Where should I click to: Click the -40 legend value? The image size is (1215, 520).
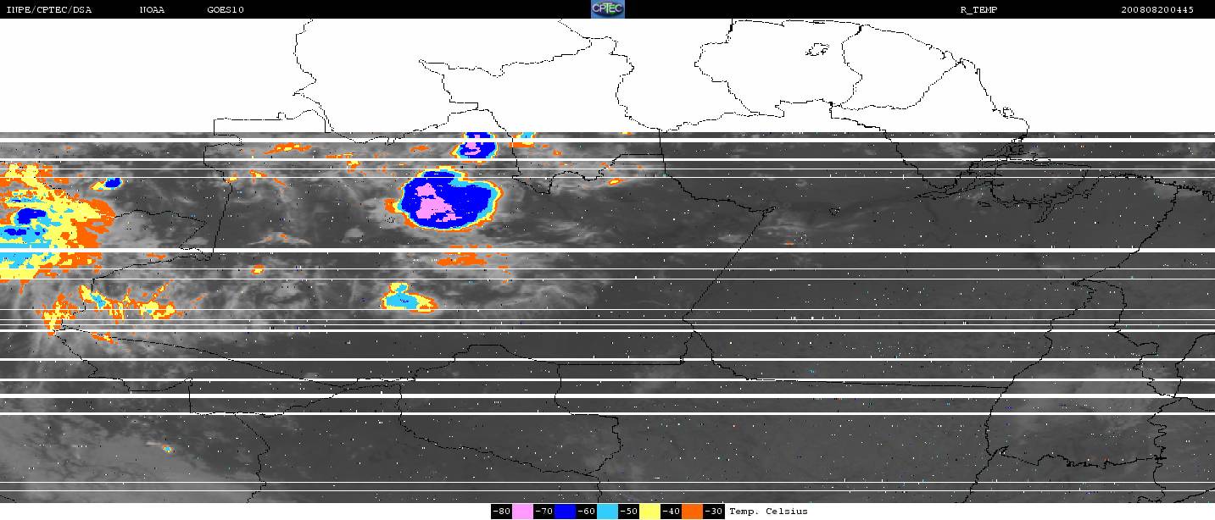(x=672, y=512)
